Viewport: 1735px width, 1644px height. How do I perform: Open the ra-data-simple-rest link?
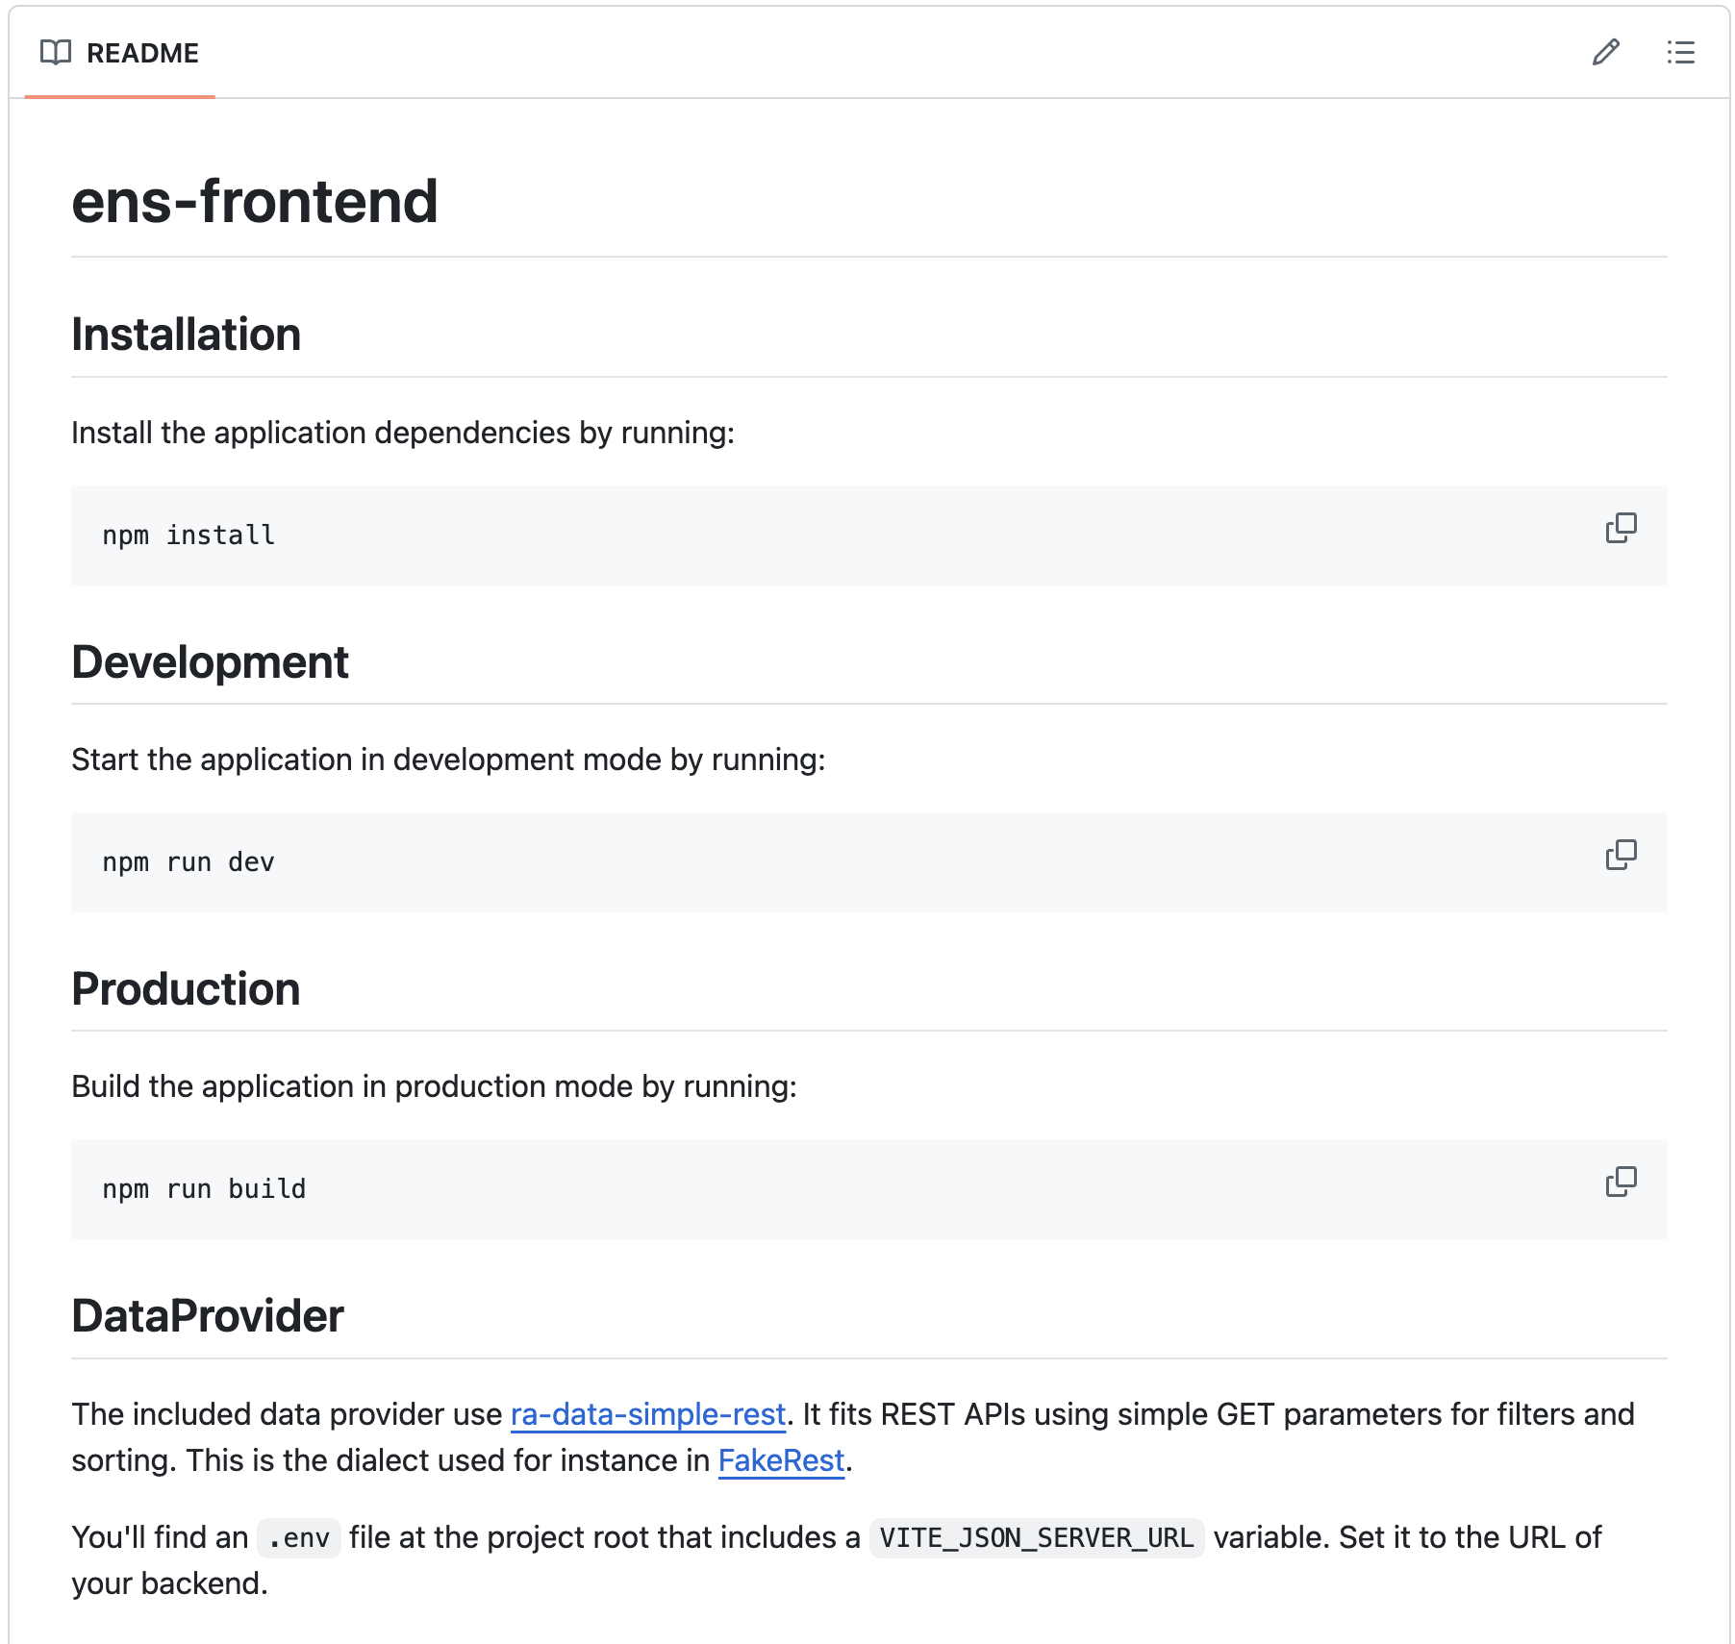point(647,1414)
